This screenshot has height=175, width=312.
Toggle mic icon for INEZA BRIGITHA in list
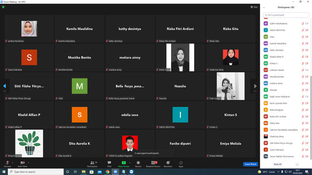point(303,30)
